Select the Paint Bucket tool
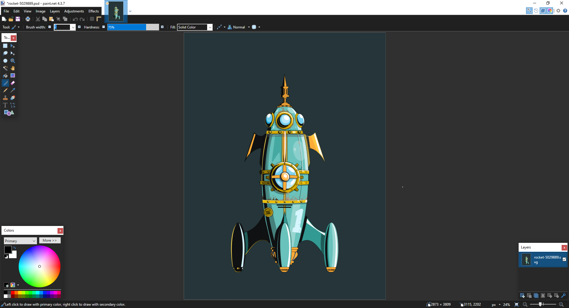The image size is (569, 308). [5, 76]
